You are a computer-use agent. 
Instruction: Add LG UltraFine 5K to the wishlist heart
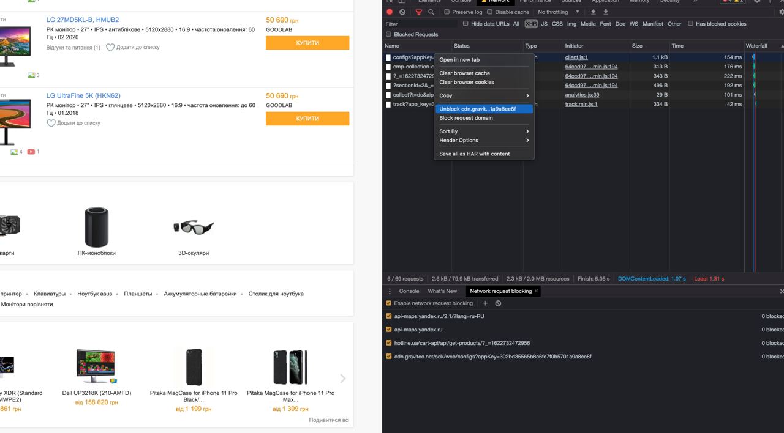[51, 123]
